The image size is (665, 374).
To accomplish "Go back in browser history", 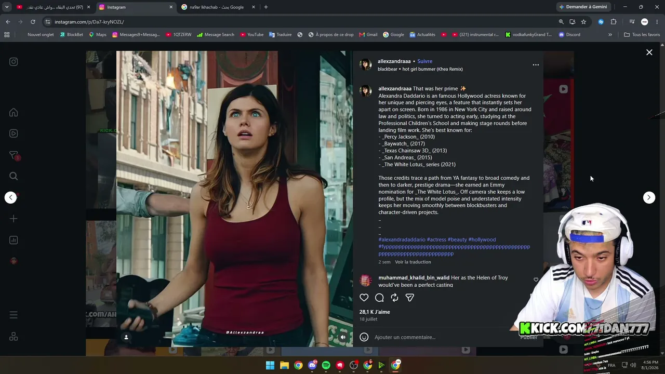I will 8,22.
